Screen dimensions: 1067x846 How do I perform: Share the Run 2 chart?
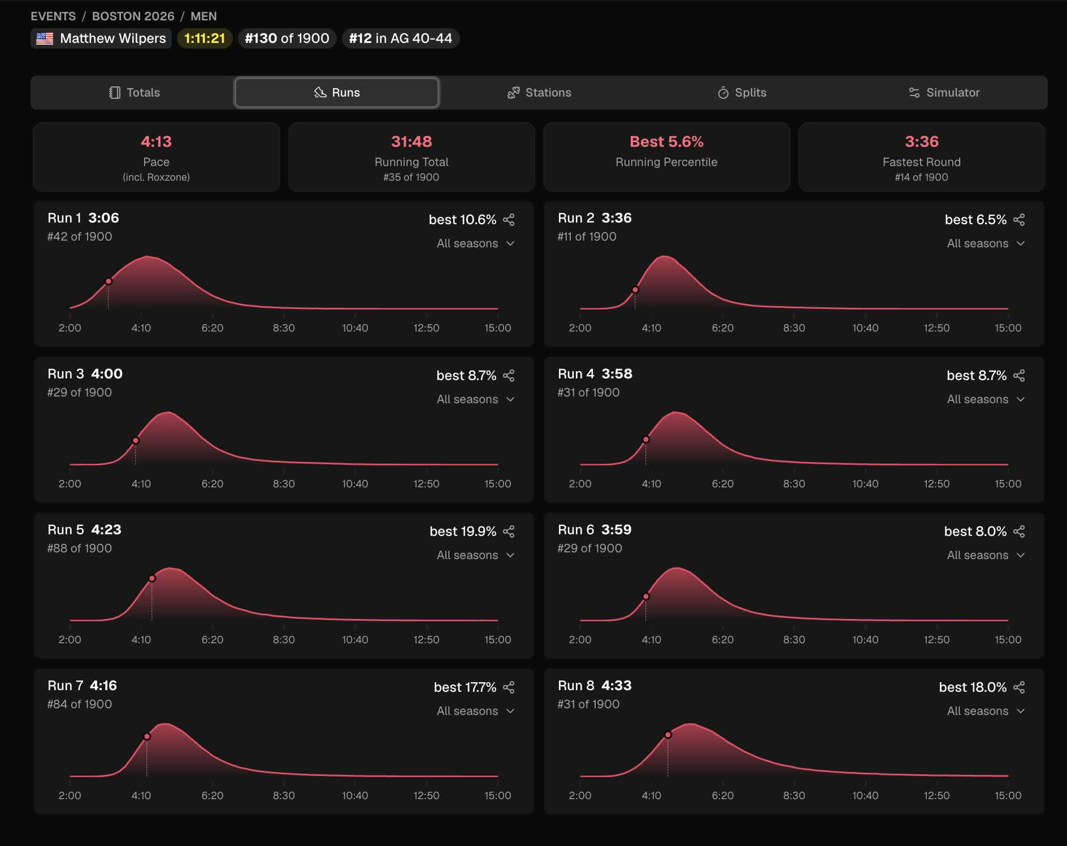tap(1019, 220)
